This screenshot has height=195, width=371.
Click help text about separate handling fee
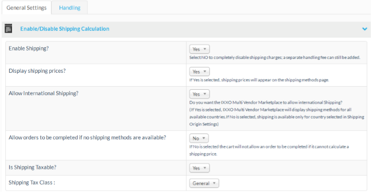tap(275, 58)
